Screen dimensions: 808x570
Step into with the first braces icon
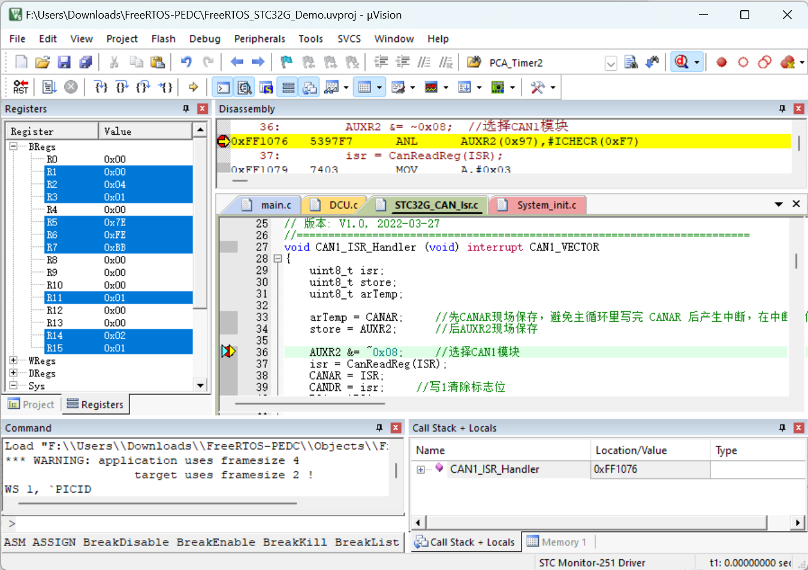(x=101, y=87)
